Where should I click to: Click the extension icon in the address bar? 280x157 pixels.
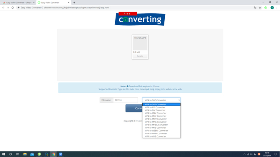(18, 8)
